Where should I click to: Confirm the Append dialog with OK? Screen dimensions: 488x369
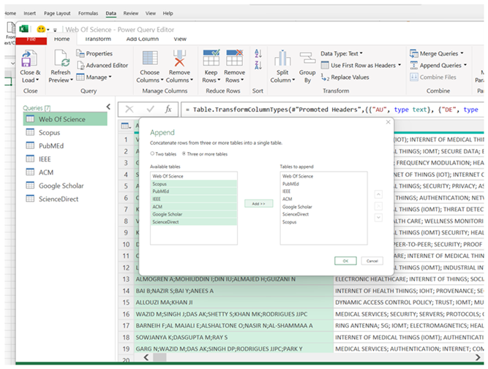coord(345,260)
